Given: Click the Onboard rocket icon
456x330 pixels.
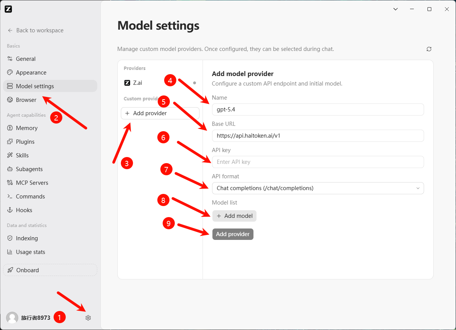Looking at the screenshot, I should point(11,270).
